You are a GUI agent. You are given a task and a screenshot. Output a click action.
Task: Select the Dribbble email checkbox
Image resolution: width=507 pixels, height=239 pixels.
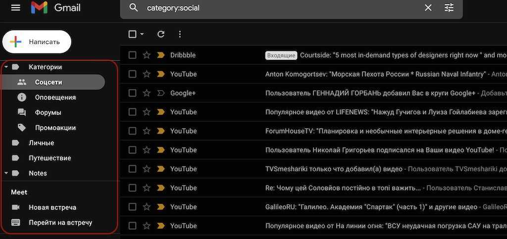click(x=132, y=55)
